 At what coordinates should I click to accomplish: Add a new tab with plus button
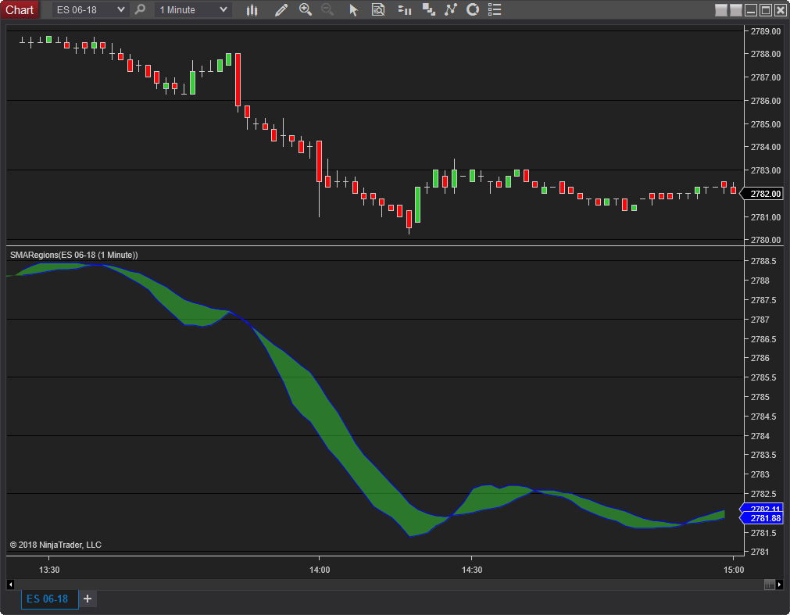coord(88,599)
